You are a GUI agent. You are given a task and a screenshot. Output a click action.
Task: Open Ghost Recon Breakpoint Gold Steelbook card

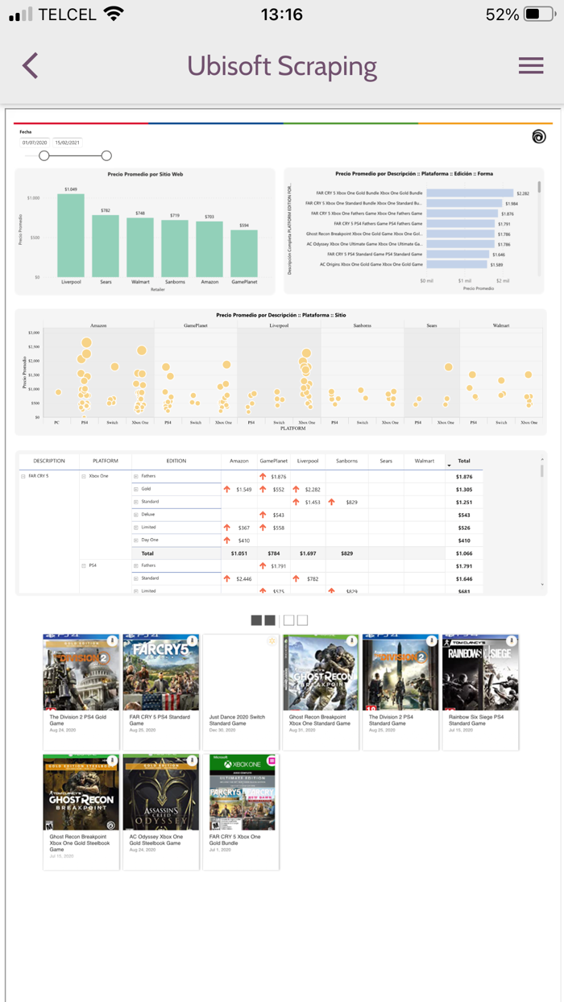pyautogui.click(x=81, y=812)
